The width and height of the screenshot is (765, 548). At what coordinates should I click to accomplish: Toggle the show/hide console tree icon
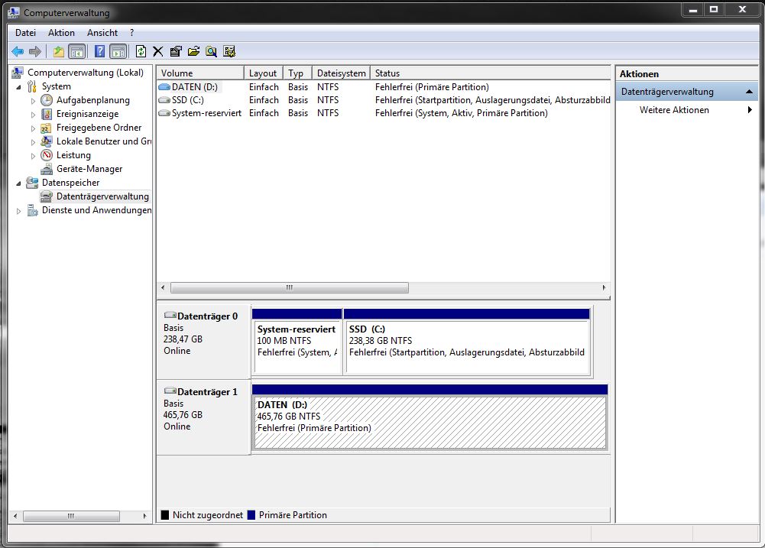77,51
